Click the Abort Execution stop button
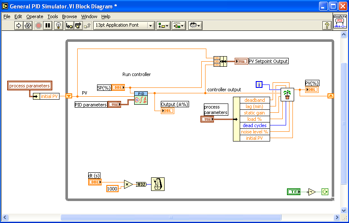The height and width of the screenshot is (223, 349). pos(38,25)
